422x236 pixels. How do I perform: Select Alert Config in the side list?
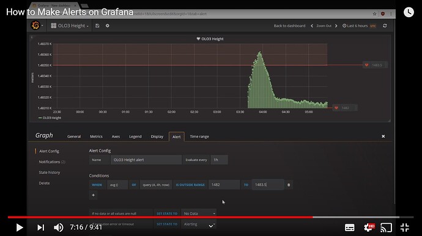(49, 151)
